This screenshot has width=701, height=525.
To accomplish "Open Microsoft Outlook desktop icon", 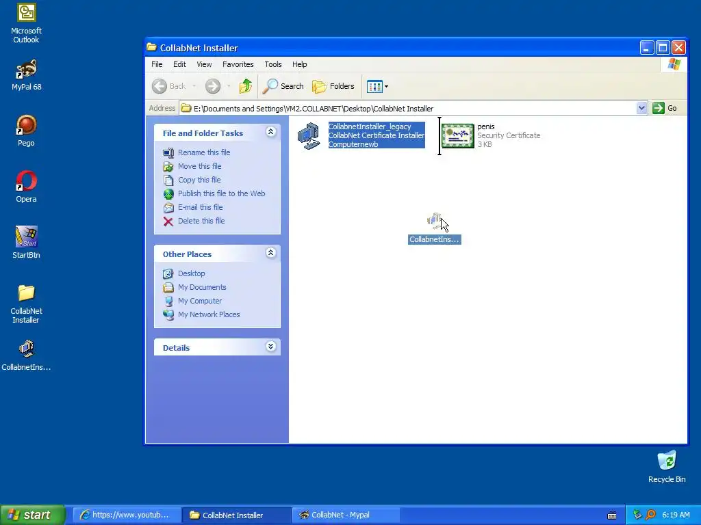I will point(26,23).
